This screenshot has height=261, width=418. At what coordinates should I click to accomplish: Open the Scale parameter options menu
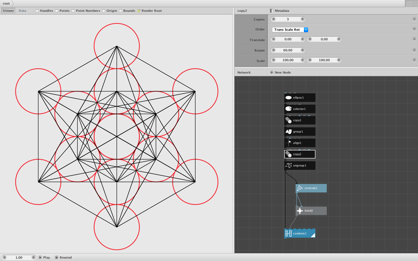pos(414,60)
